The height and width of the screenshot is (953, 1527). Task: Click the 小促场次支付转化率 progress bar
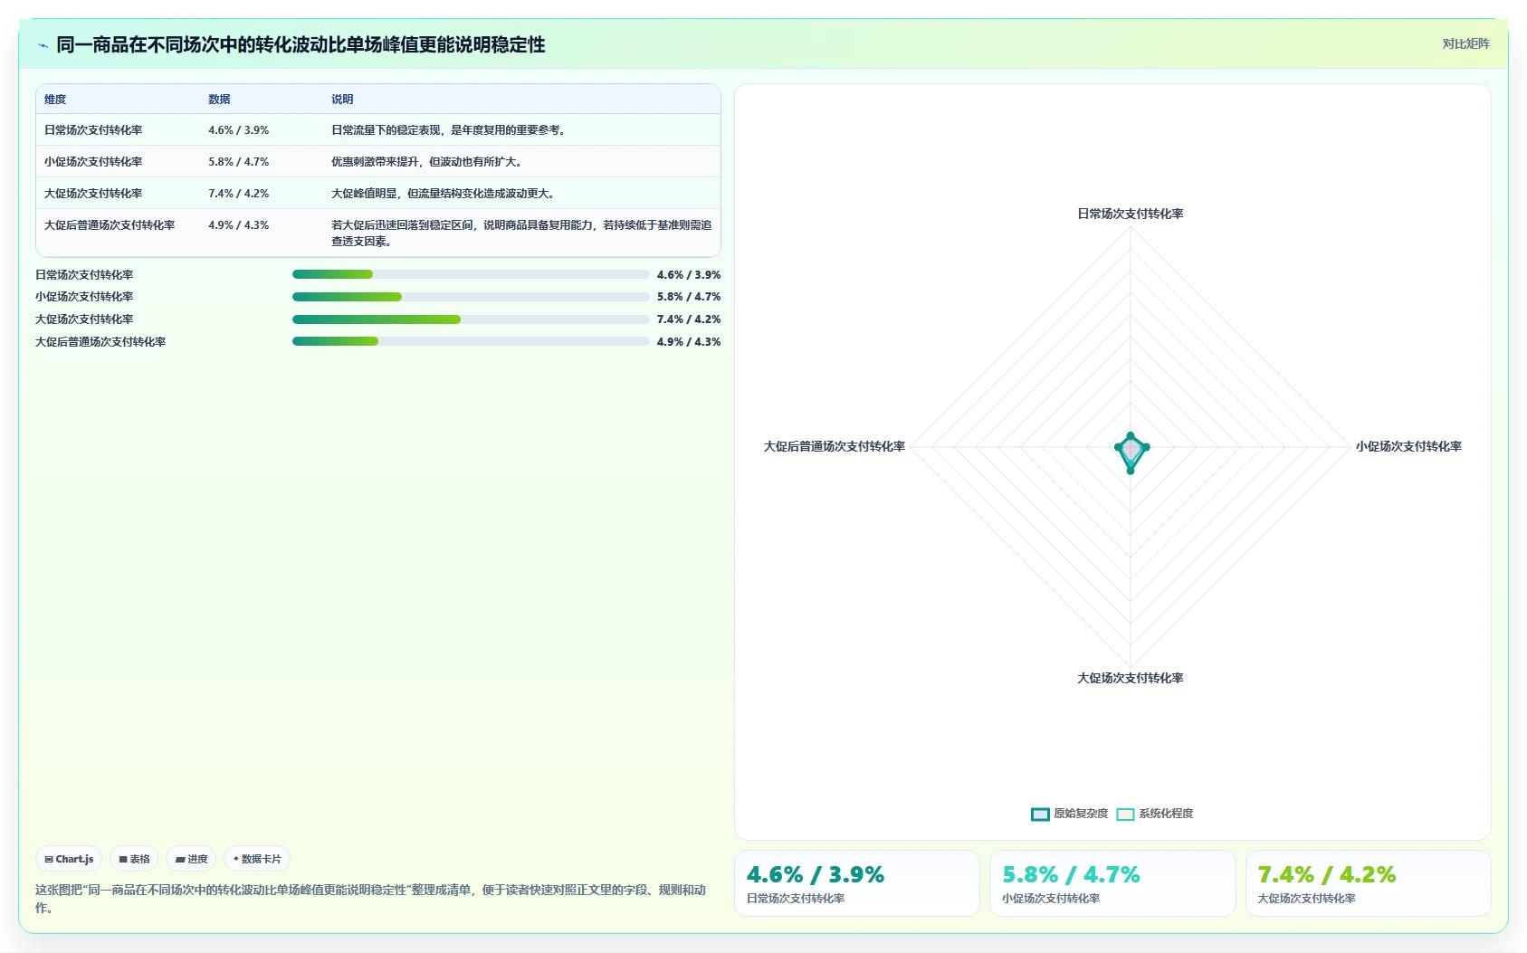[x=471, y=297]
